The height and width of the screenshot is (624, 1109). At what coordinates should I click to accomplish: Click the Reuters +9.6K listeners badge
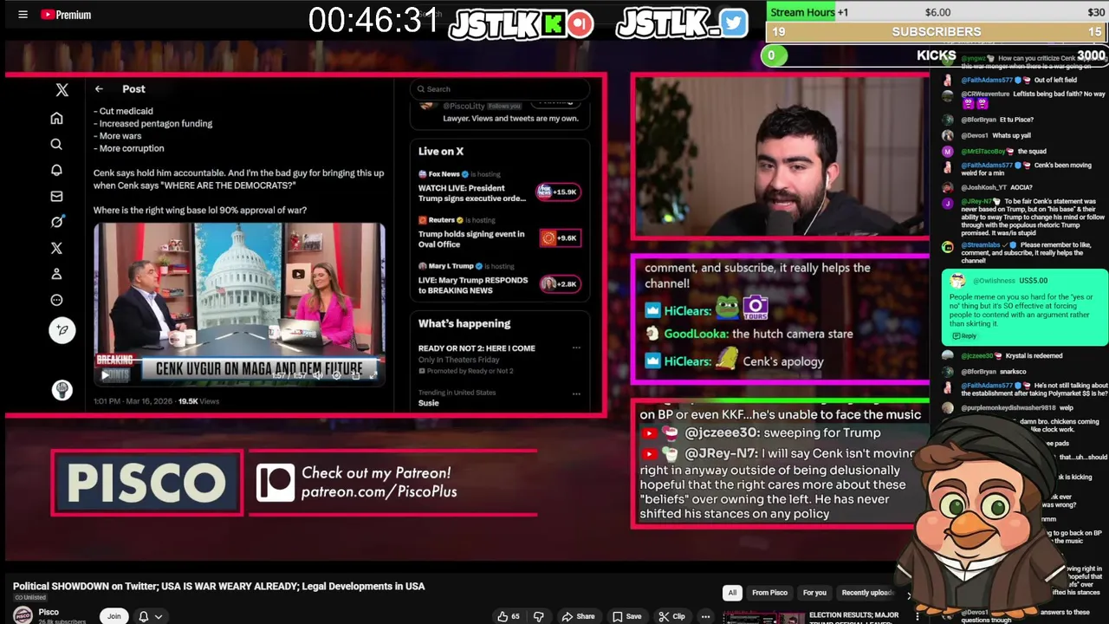click(561, 237)
